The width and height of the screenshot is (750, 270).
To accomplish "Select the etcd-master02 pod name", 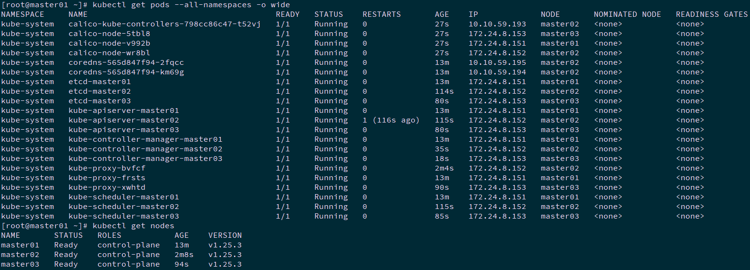I will (x=99, y=91).
